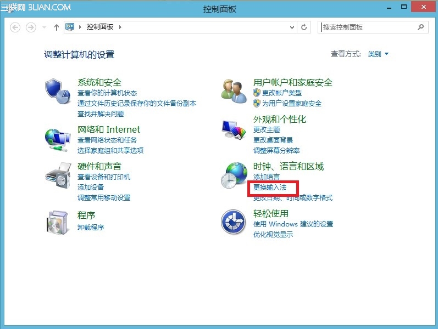Open 硬件和声音 category
The width and height of the screenshot is (438, 329).
click(99, 167)
